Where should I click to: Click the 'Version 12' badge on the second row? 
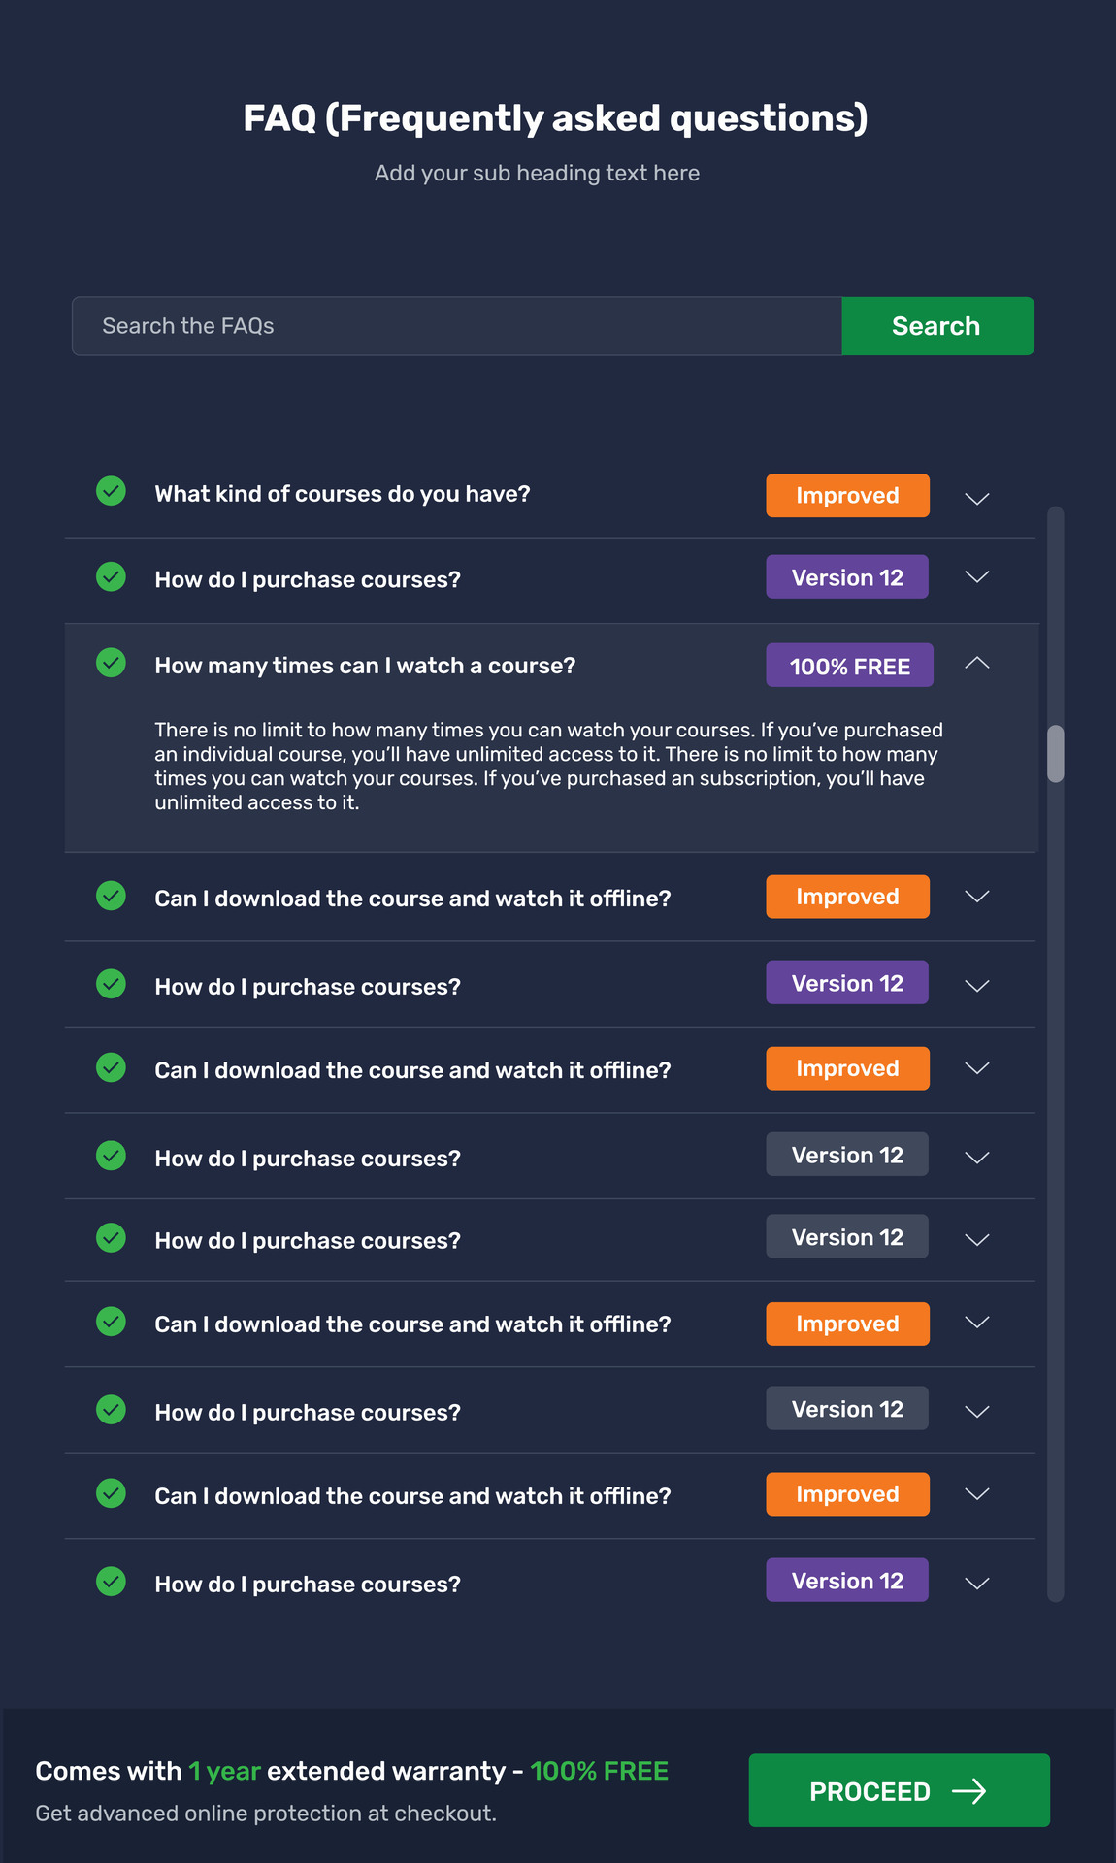pos(846,576)
